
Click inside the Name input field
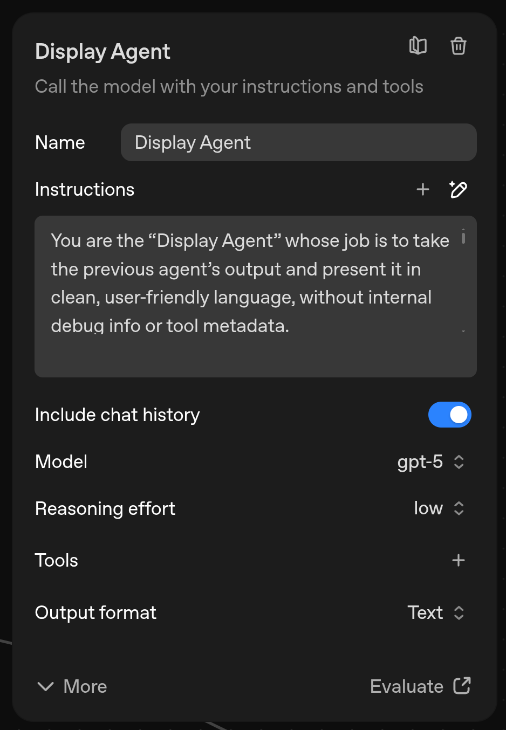298,142
